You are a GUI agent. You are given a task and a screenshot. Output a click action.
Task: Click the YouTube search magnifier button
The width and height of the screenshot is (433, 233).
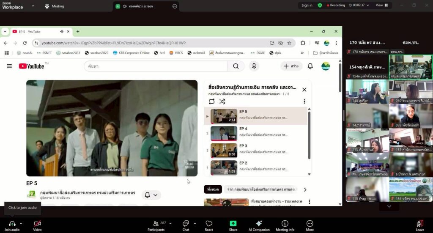pos(236,66)
